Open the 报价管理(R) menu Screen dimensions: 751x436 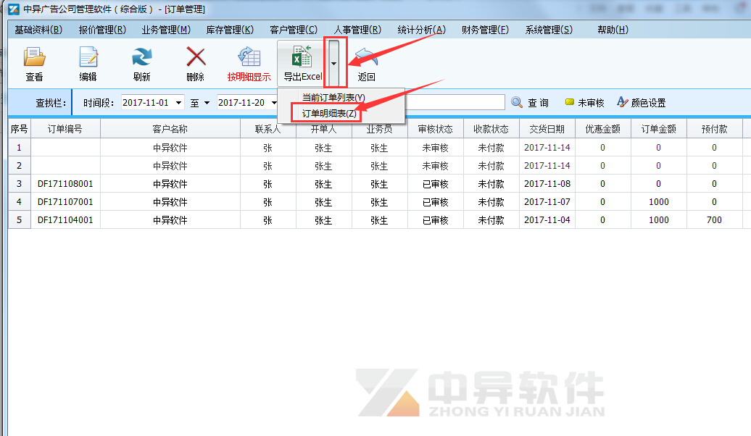102,30
